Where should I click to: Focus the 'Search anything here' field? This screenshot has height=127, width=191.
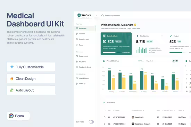pyautogui.click(x=113, y=16)
